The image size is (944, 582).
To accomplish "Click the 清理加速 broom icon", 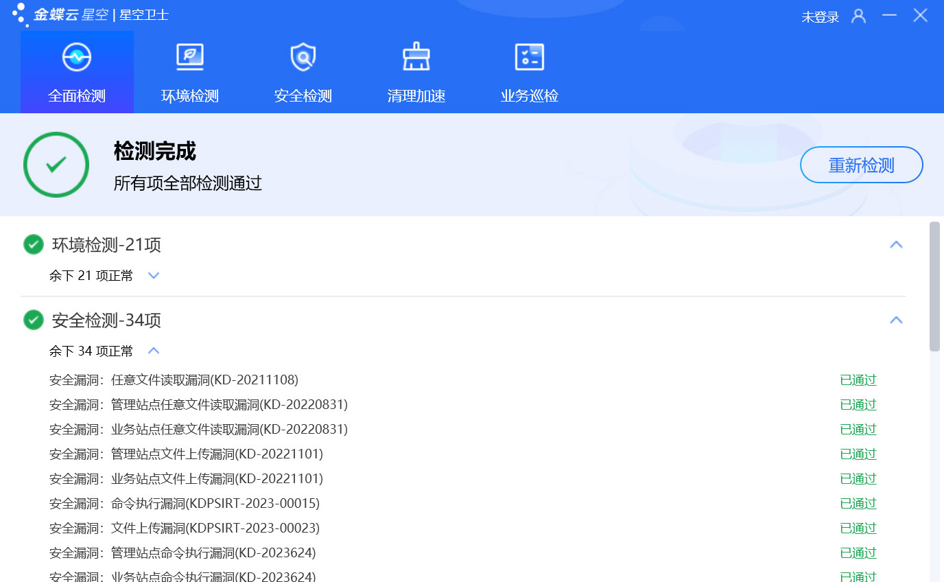I will pos(416,58).
